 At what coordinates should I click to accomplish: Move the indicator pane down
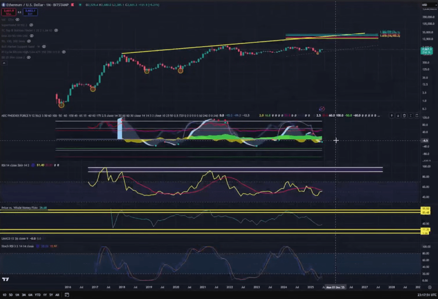click(x=398, y=115)
